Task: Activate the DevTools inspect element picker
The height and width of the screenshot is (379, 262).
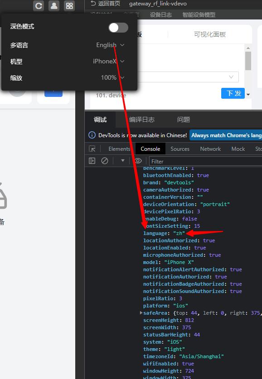Action: 92,149
